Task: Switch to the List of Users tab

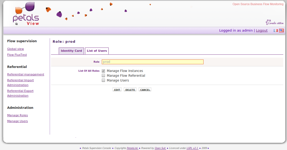Action: tap(97, 51)
